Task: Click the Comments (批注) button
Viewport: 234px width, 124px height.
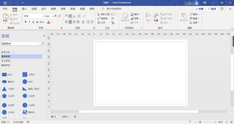Action: pyautogui.click(x=212, y=9)
